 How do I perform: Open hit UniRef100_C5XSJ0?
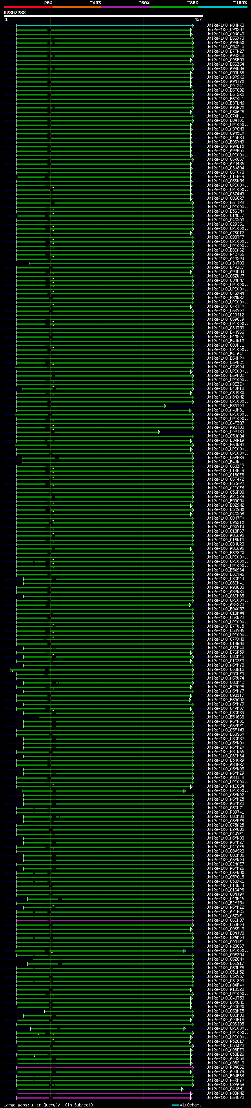pyautogui.click(x=225, y=47)
